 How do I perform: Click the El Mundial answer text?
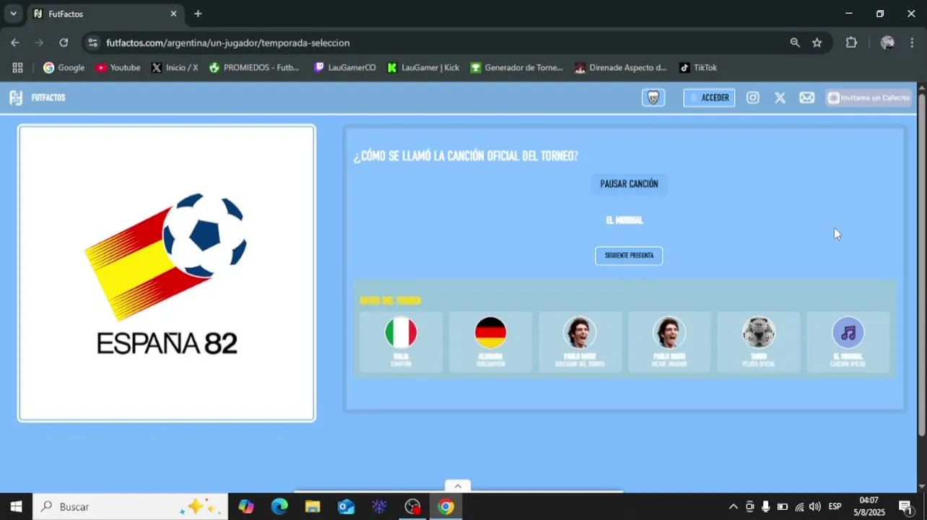624,220
